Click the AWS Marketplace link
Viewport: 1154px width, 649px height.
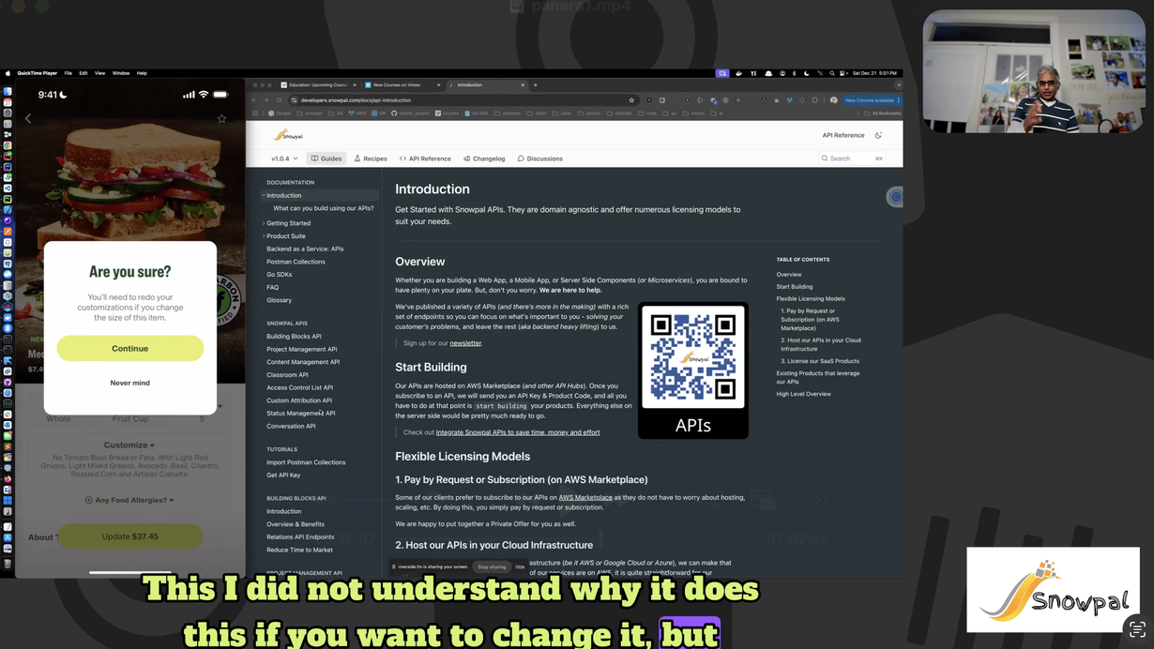pos(585,497)
